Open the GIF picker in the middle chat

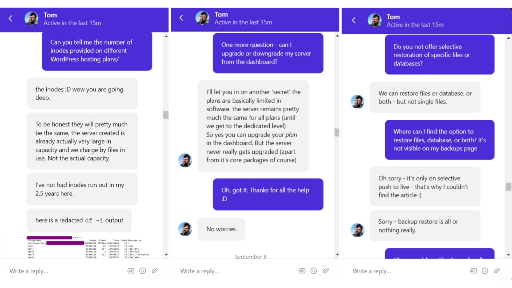point(302,271)
